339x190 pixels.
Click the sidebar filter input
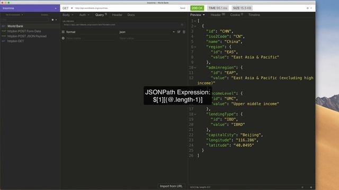(25, 20)
